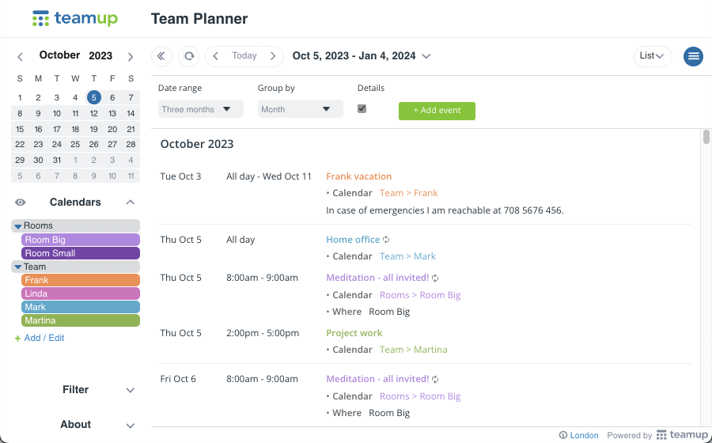Select the Room Small purple calendar
The image size is (712, 443).
pyautogui.click(x=81, y=253)
